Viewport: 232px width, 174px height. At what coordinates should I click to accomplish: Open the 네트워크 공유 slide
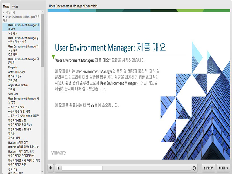15,76
